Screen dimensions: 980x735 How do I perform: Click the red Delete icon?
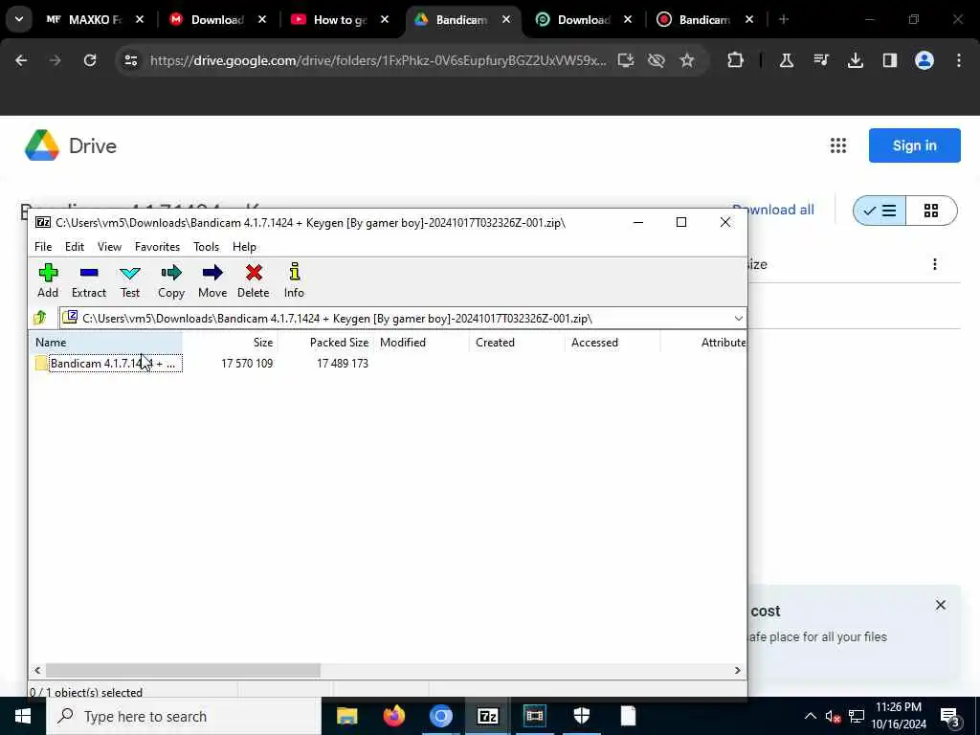tap(253, 280)
